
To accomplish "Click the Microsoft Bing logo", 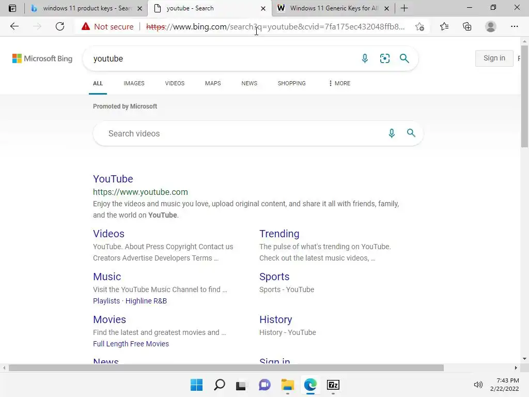I will pos(42,58).
